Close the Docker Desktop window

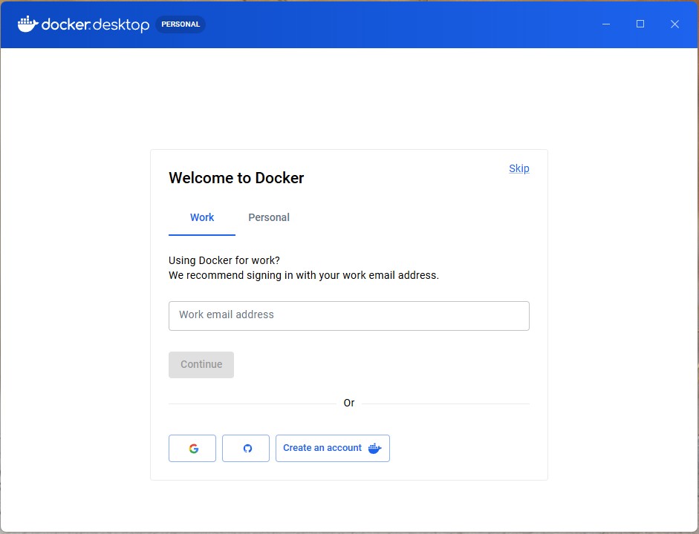point(674,24)
